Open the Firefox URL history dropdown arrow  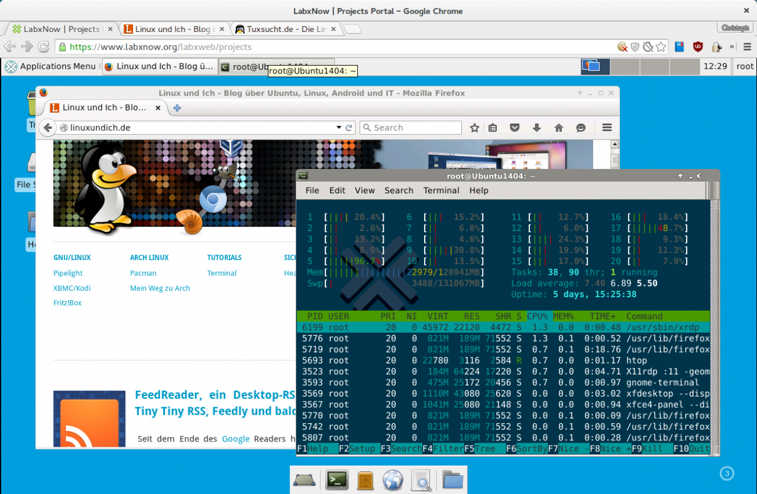(339, 128)
